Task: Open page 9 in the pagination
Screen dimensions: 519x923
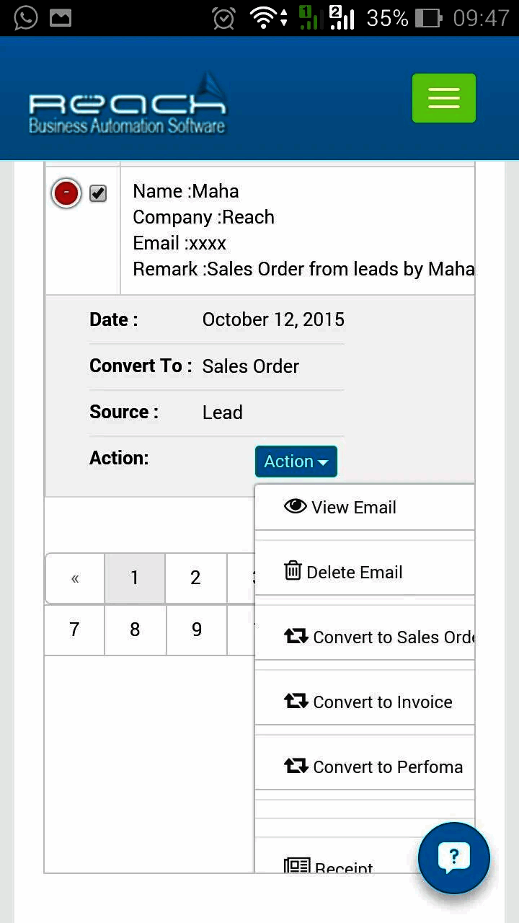Action: tap(196, 630)
